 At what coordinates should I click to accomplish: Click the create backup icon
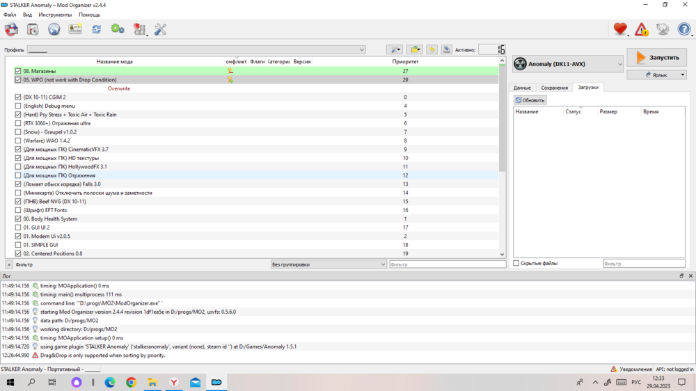(x=446, y=49)
